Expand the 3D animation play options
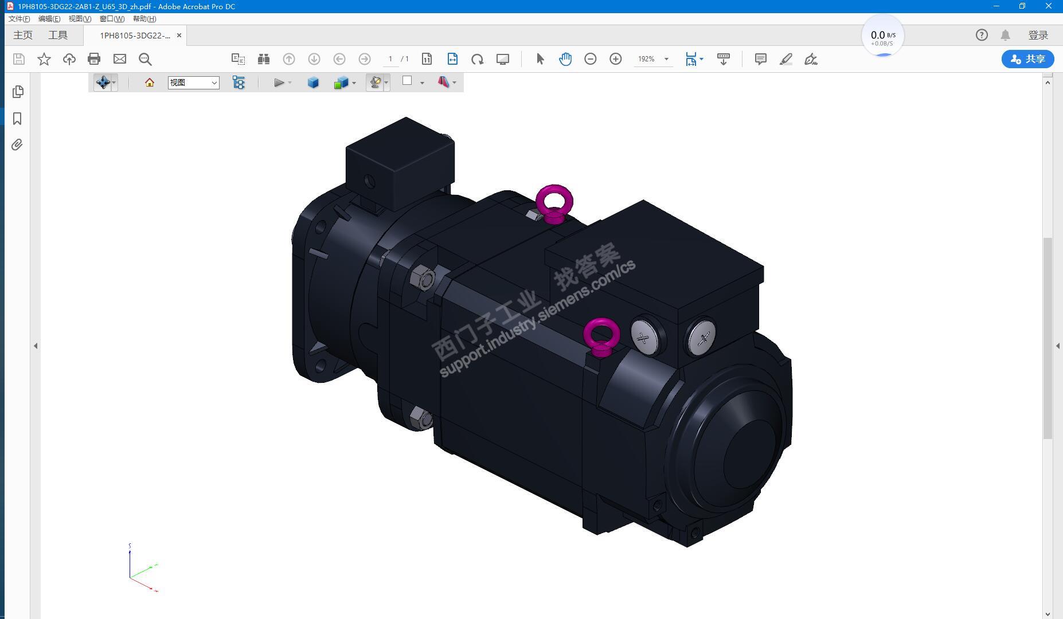1063x619 pixels. (290, 83)
